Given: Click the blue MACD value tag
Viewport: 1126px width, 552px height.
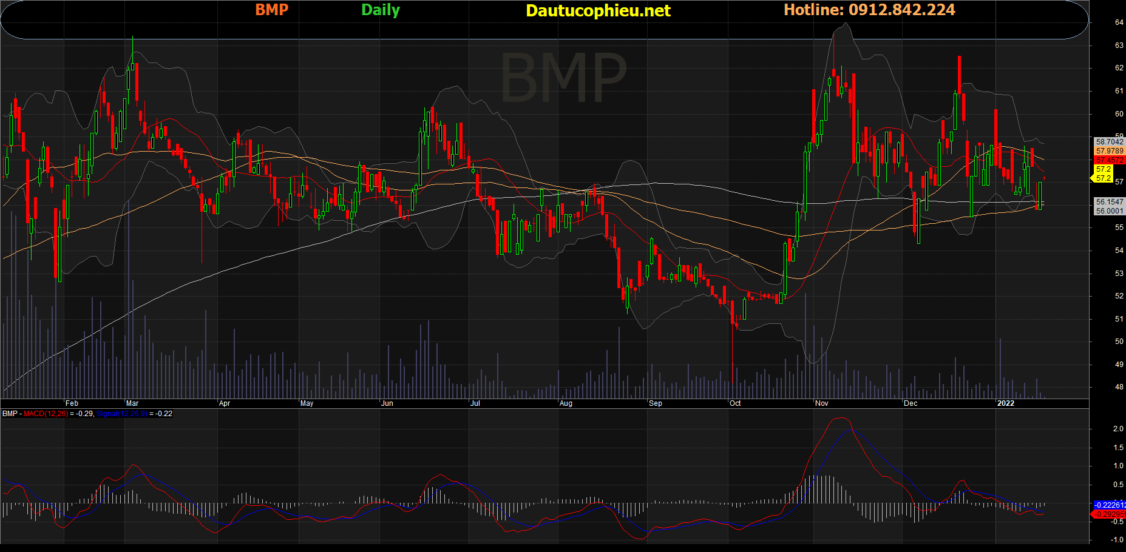Looking at the screenshot, I should [1109, 505].
